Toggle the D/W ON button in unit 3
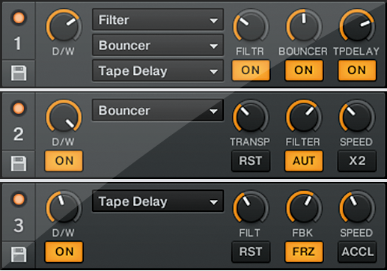Viewport: 387px width, 271px height. [x=64, y=252]
